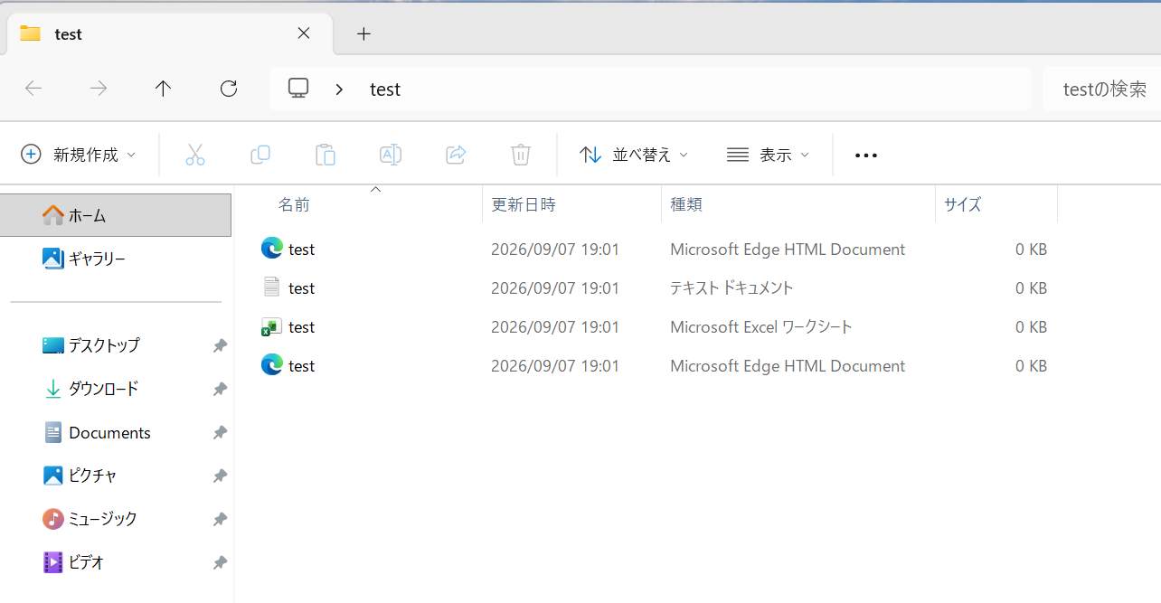Select the テキスト ドキュメント type cell

[732, 287]
